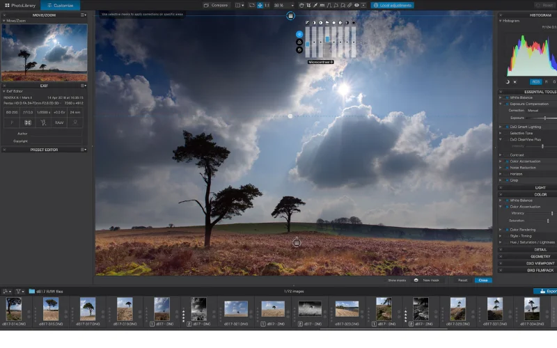
Task: Click the RAW format icon in EXIF panel
Action: click(59, 122)
